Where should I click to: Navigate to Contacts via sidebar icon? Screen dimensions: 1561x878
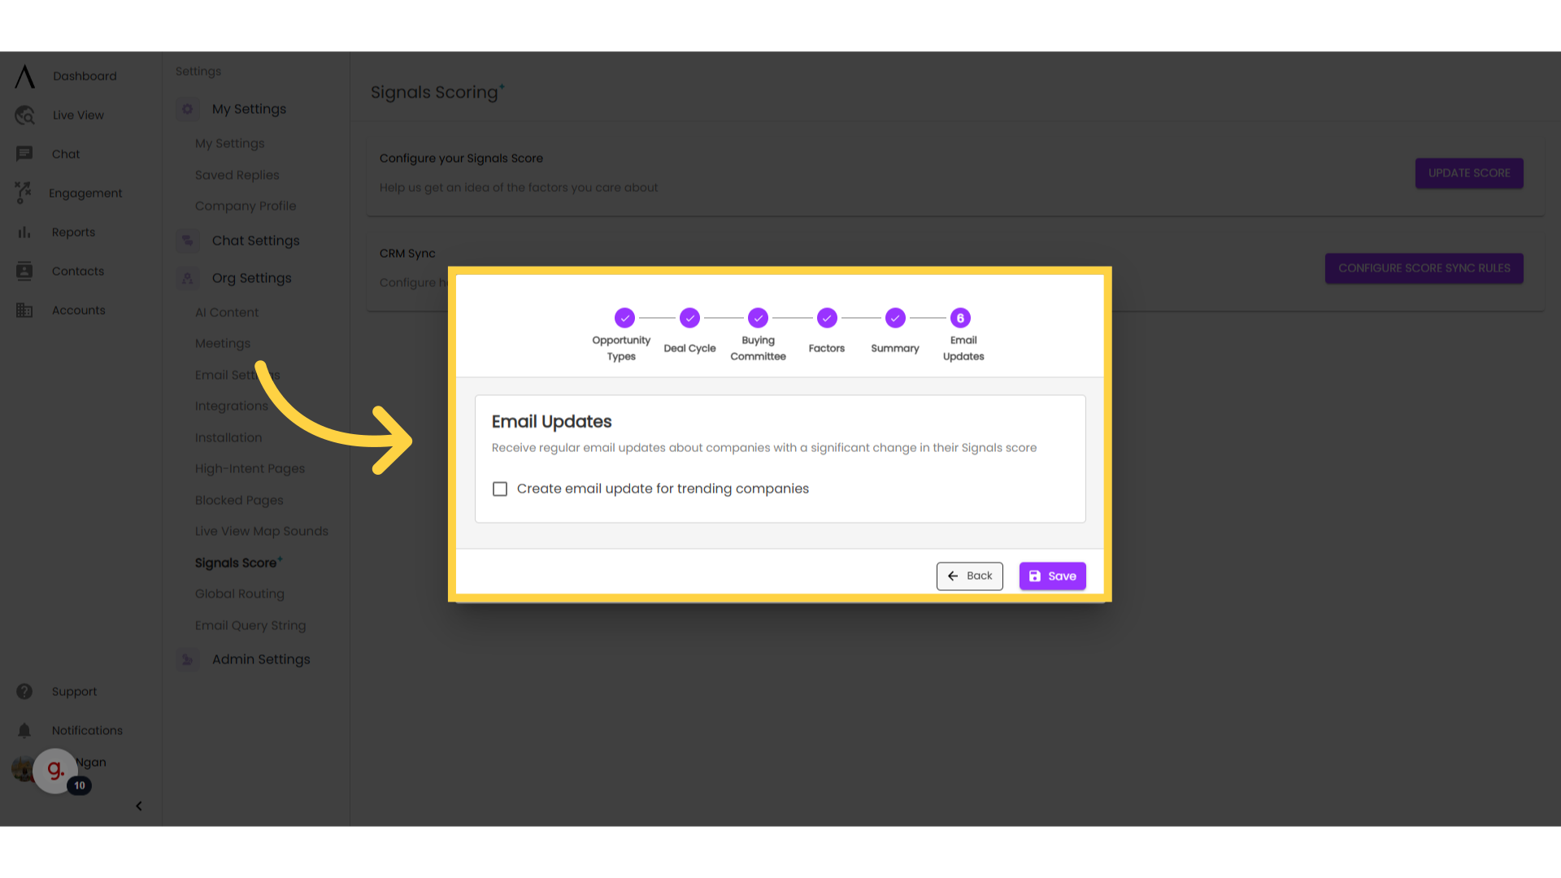pyautogui.click(x=24, y=270)
